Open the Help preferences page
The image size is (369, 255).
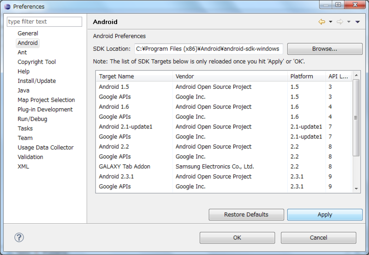tap(24, 71)
